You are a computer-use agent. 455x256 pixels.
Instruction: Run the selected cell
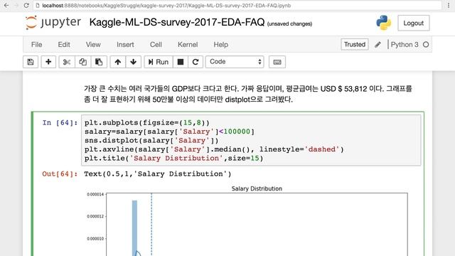pos(159,62)
